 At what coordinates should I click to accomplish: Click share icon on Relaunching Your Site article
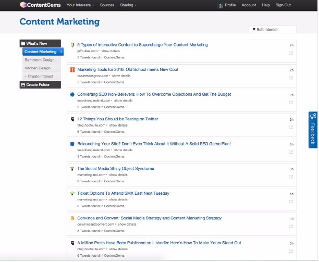click(291, 152)
